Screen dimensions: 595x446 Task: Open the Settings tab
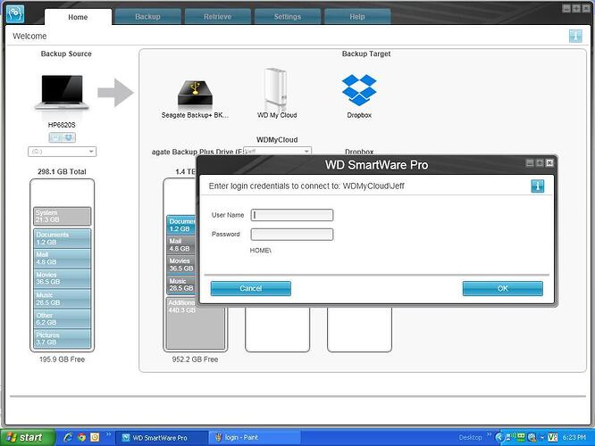[288, 17]
